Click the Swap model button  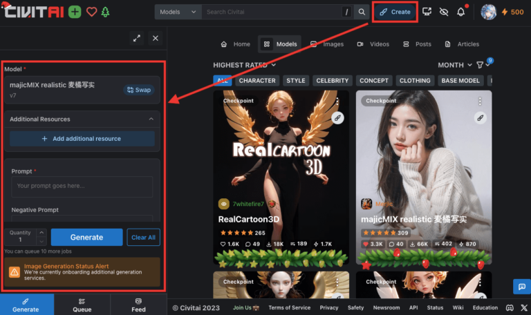coord(139,90)
